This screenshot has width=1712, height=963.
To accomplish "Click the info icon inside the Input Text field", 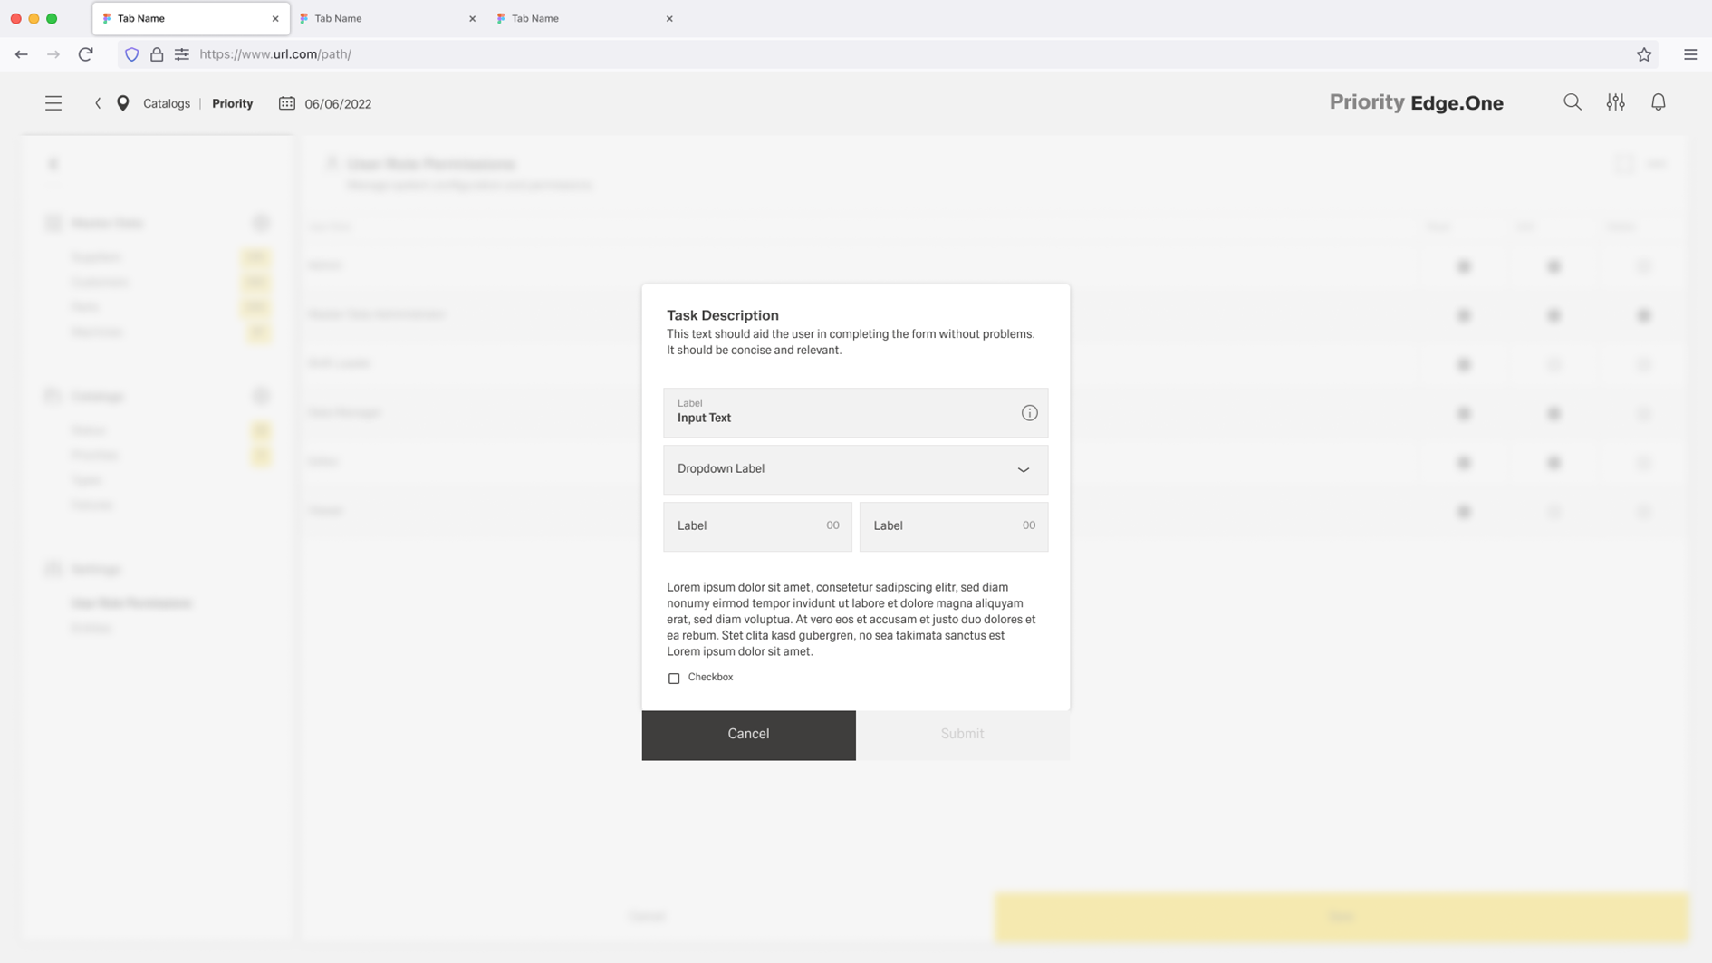I will 1029,413.
